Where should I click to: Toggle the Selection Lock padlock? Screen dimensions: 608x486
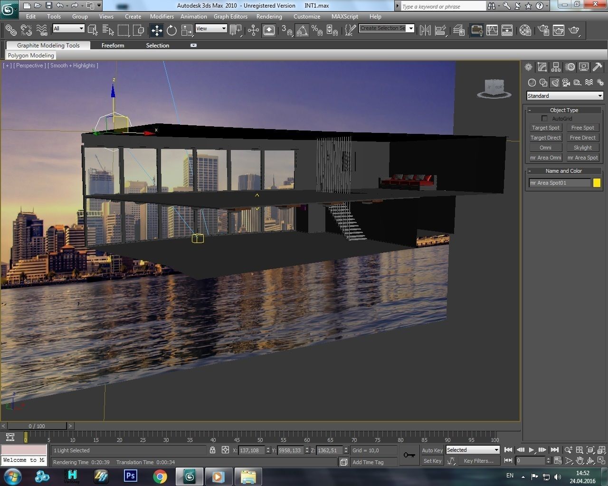coord(212,450)
